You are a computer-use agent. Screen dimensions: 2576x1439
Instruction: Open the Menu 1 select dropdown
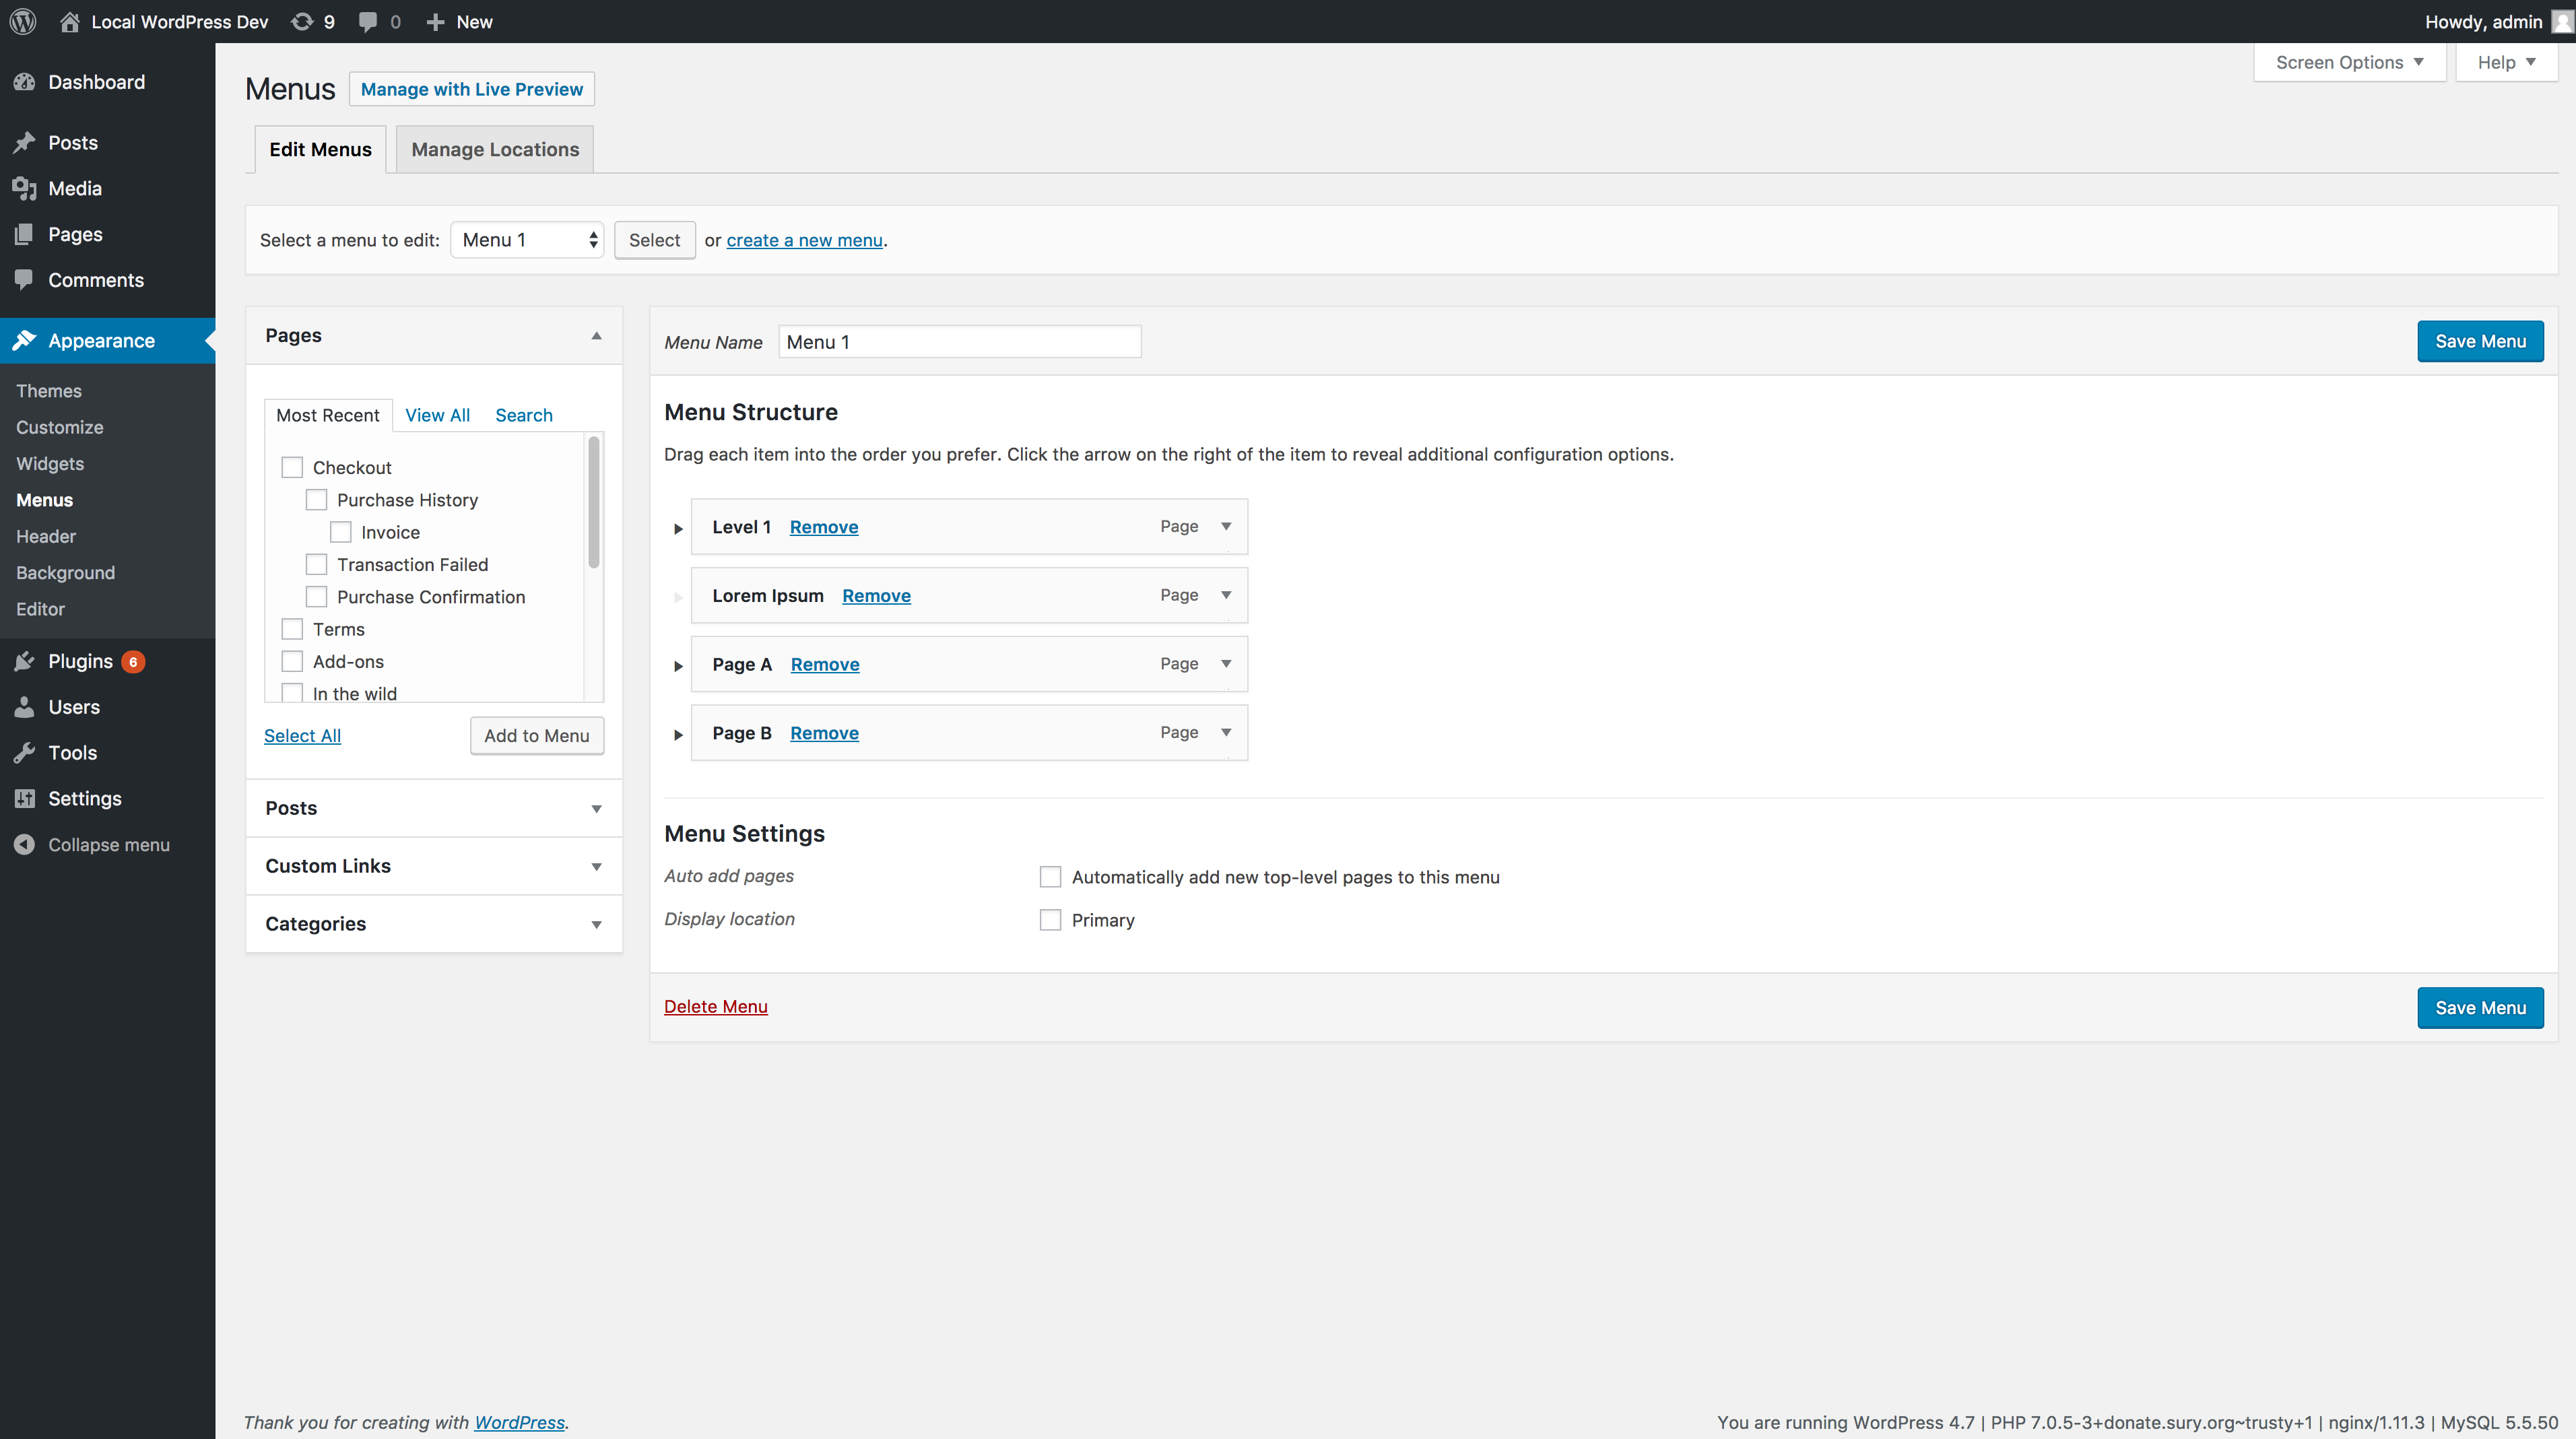pyautogui.click(x=527, y=240)
